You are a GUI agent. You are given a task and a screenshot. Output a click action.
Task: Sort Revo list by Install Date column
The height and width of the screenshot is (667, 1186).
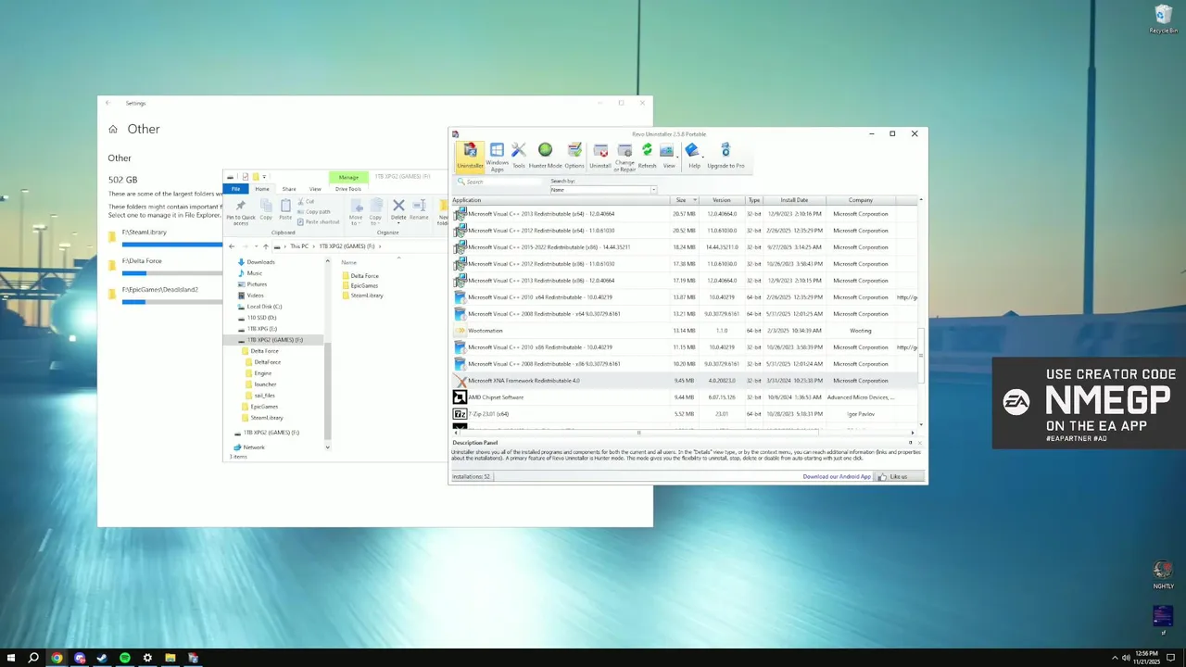click(794, 200)
